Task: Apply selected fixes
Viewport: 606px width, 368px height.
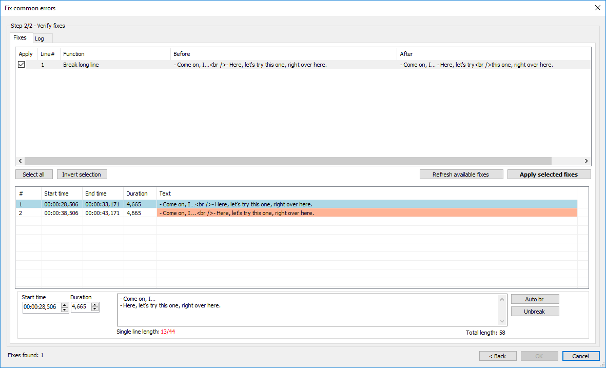Action: [549, 174]
